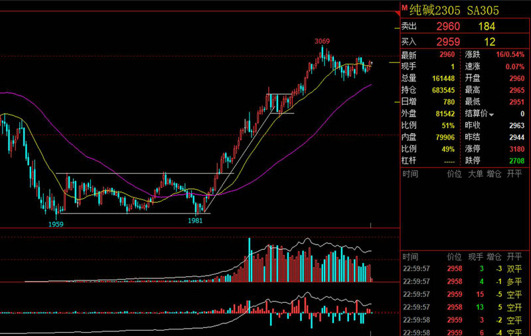Select the 1959 low price label on chart
The height and width of the screenshot is (336, 531).
click(56, 224)
